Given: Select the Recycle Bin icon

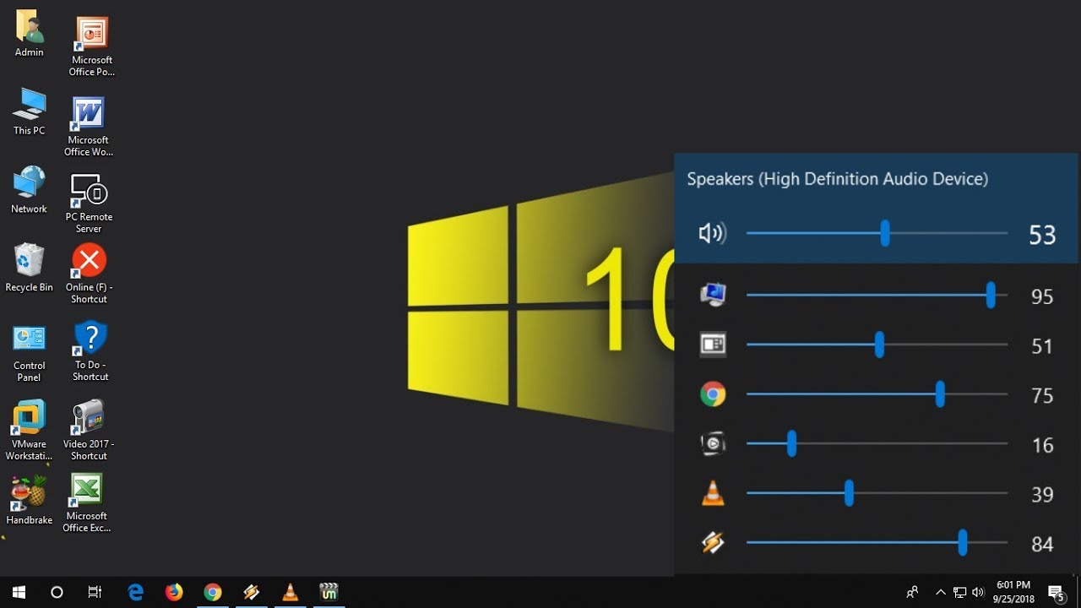Looking at the screenshot, I should [30, 269].
